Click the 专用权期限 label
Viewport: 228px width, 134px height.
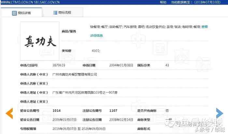click(28, 128)
